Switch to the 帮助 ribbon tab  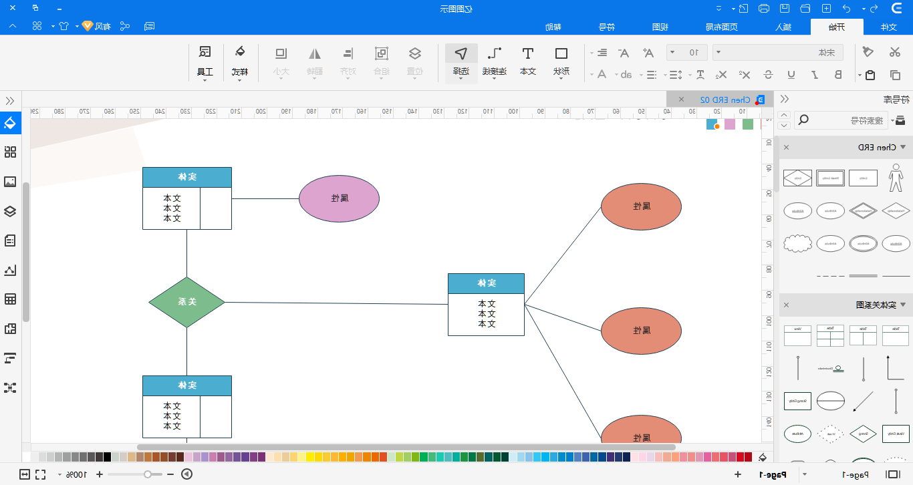[553, 27]
